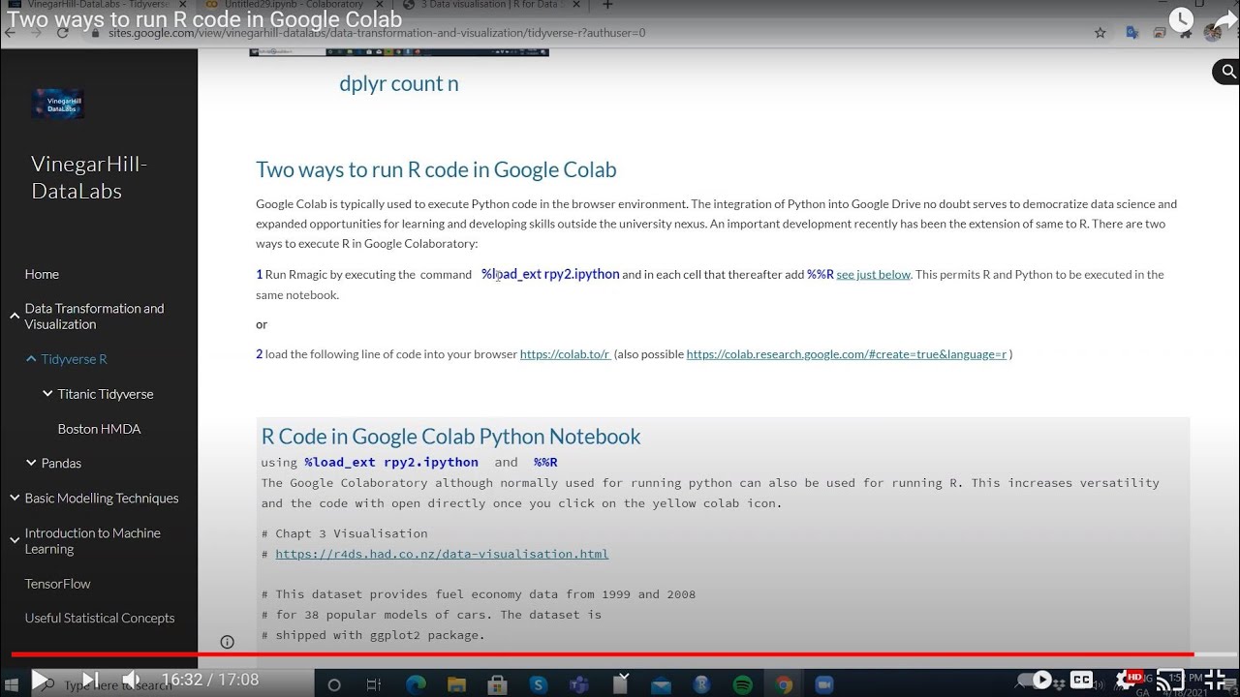Image resolution: width=1240 pixels, height=697 pixels.
Task: Open video settings gear
Action: click(x=1127, y=680)
